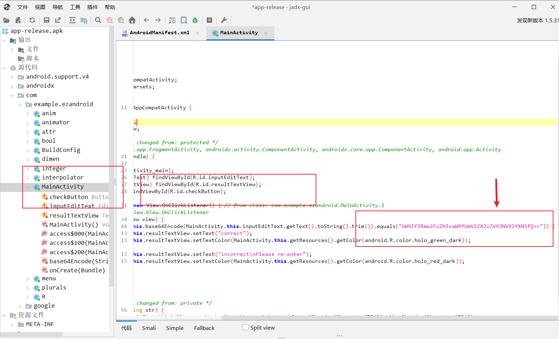Expand the 文件 folder node
Viewport: 559px width, 339px height.
tap(12, 50)
